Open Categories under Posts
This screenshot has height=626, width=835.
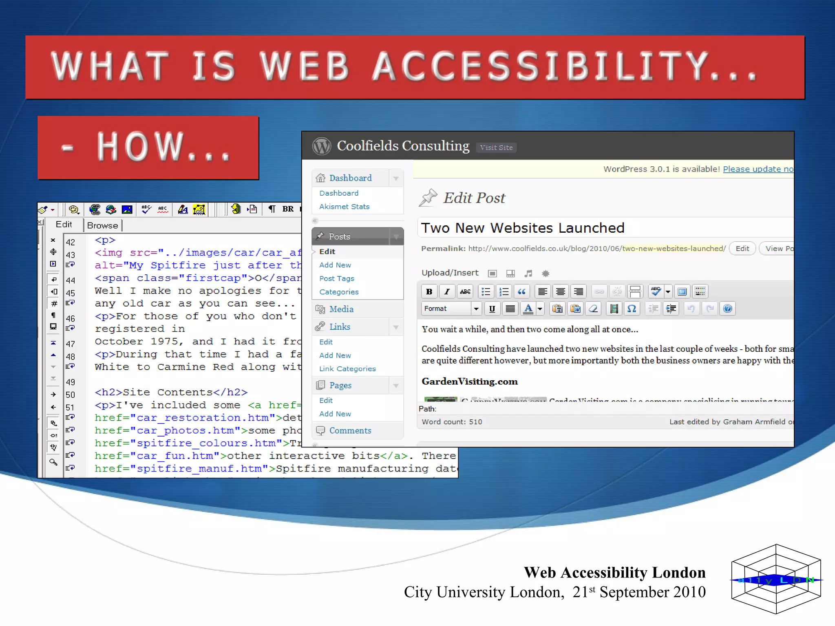[339, 292]
